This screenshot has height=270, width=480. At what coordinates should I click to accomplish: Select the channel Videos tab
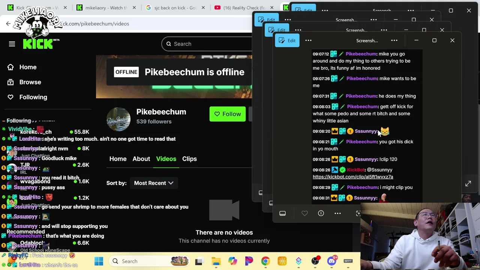click(166, 159)
